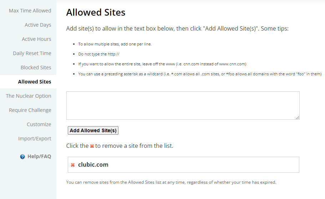325x199 pixels.
Task: Click the blue question mark help icon
Action: [22, 157]
